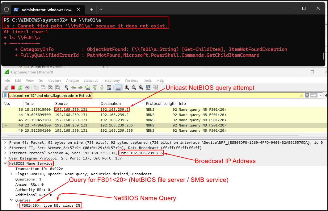Sort packets by Source column header
Screen dimensions: 328x211
(77, 103)
